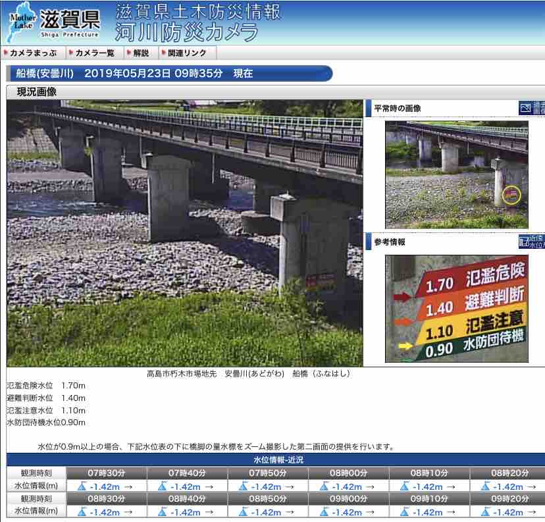Click the 07時50分 time header cell
Viewport: 545px width, 522px height.
coord(268,473)
